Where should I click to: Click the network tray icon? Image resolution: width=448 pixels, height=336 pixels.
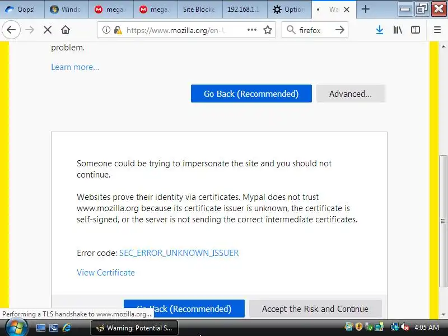tap(395, 326)
